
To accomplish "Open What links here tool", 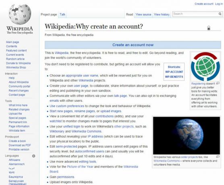I will [18, 105].
